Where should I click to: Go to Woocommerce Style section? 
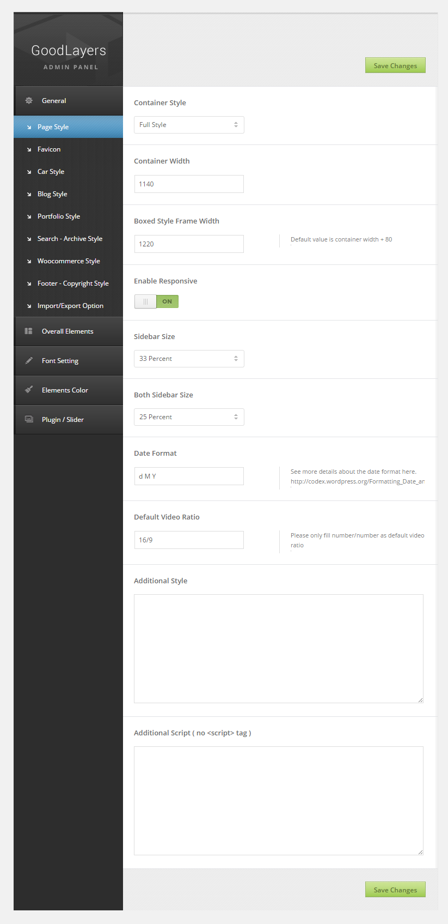click(69, 261)
